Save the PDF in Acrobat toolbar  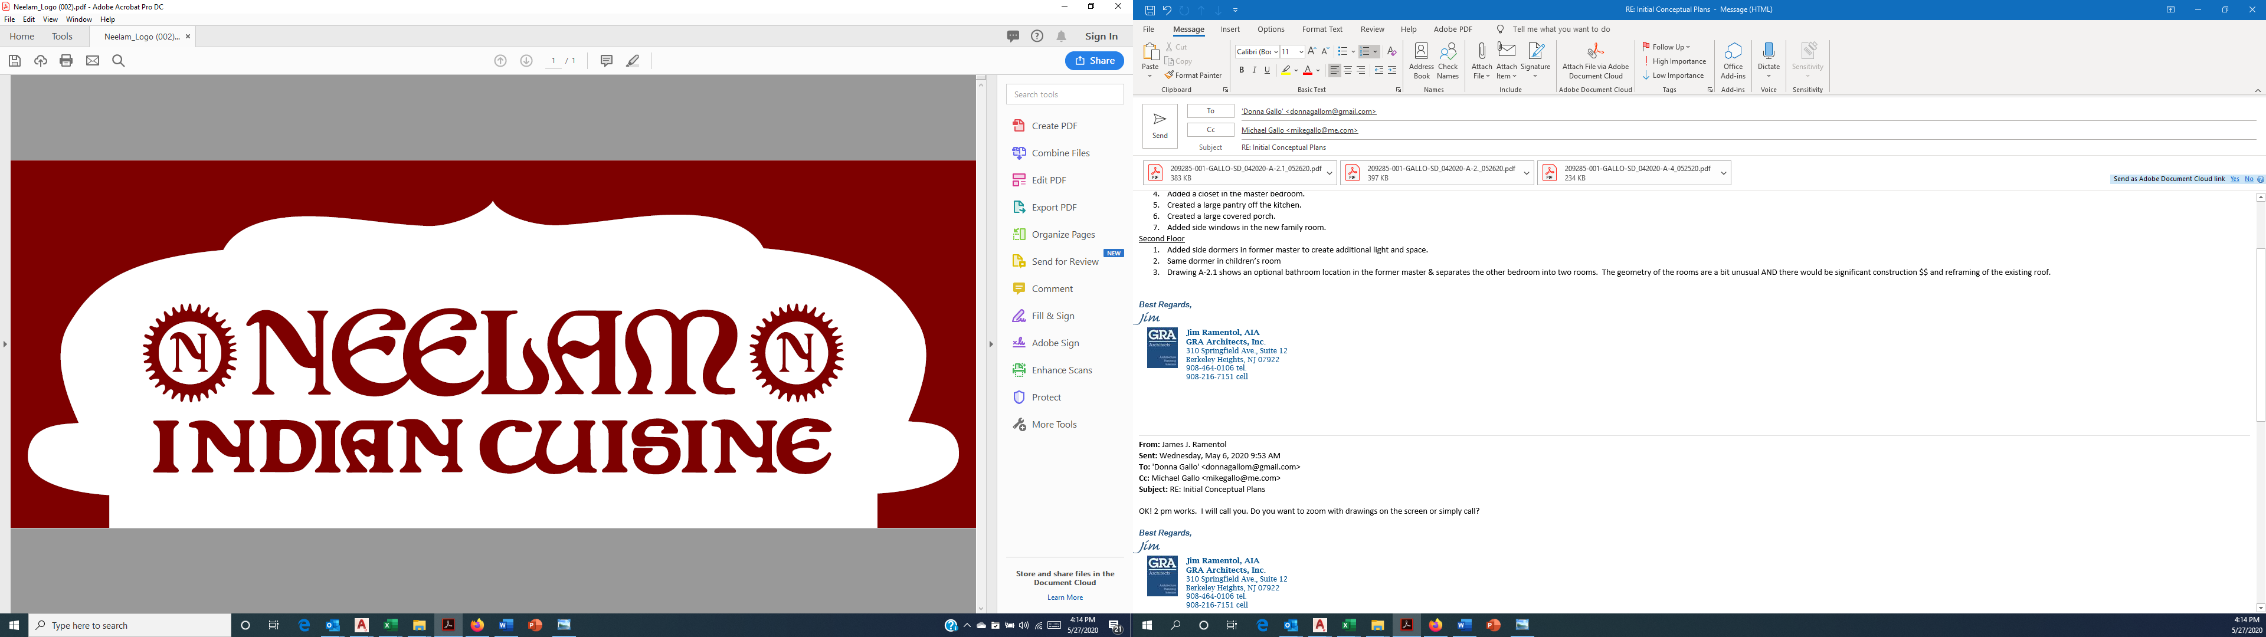(14, 61)
